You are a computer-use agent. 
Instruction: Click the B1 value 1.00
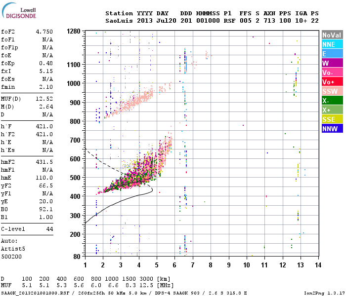click(46, 217)
